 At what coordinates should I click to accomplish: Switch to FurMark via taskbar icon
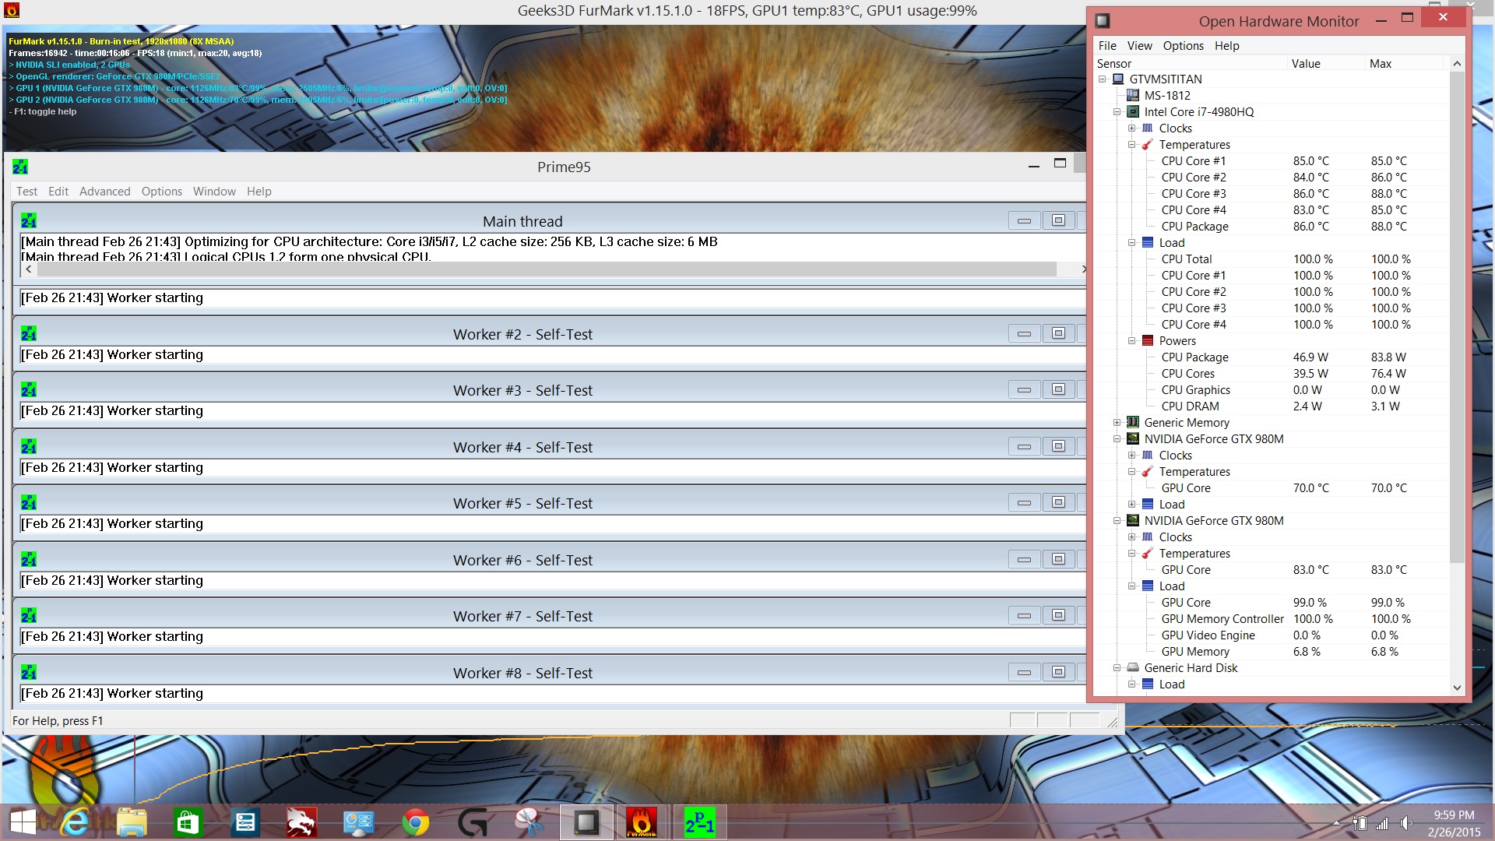642,822
